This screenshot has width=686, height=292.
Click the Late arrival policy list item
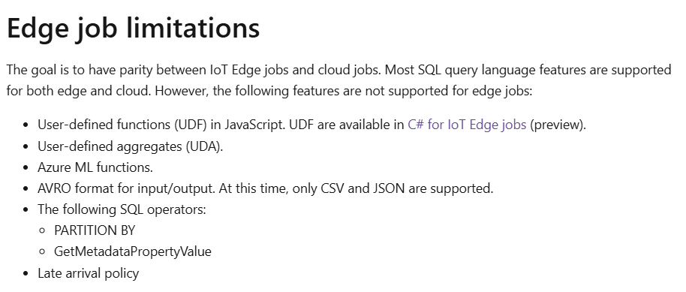[89, 273]
